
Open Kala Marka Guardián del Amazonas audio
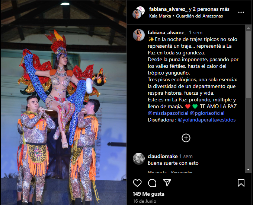pyautogui.click(x=186, y=16)
